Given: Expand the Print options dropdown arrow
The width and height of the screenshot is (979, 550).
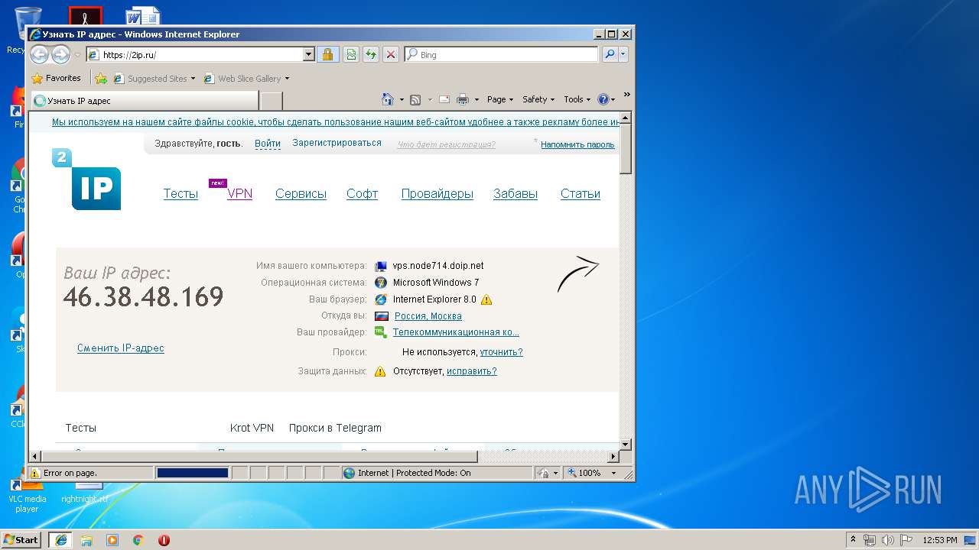Looking at the screenshot, I should (476, 99).
